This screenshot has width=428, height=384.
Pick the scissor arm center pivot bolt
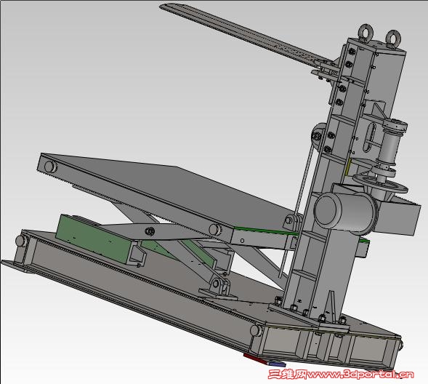(150, 231)
